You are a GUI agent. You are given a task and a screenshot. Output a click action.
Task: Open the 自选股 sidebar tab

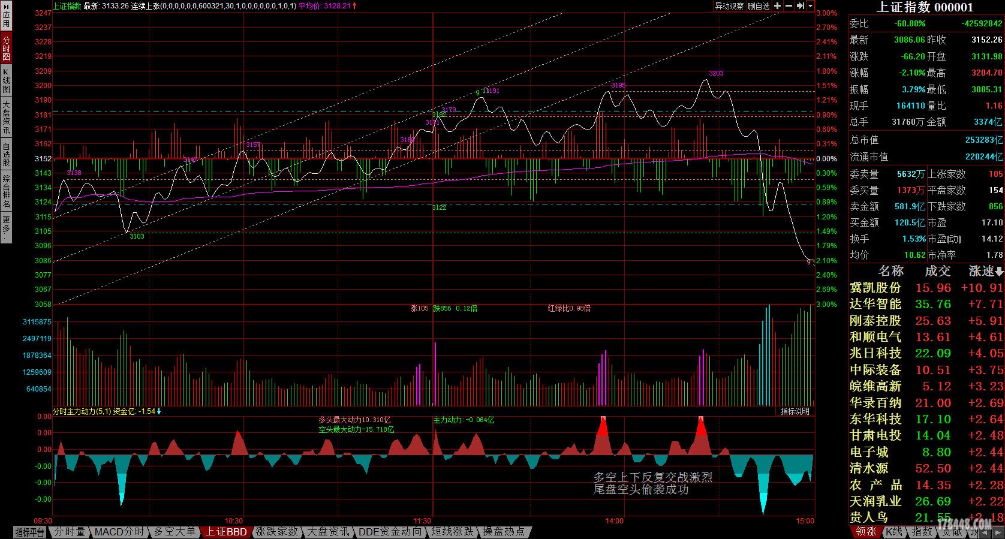click(6, 154)
